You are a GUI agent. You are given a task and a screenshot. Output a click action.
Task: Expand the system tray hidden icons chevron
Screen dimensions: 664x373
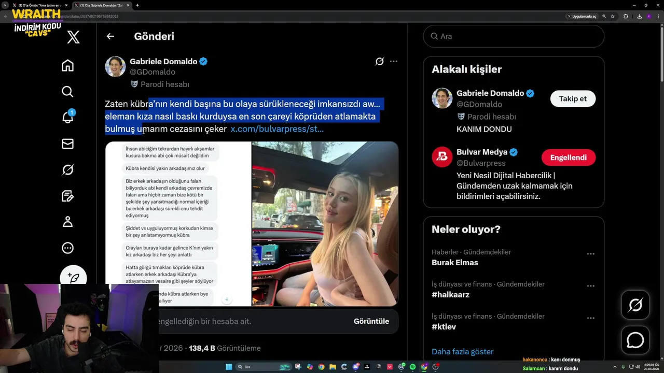point(615,367)
